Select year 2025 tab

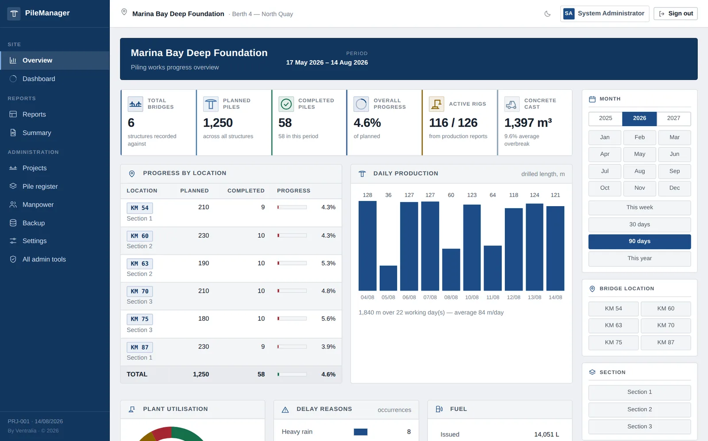(605, 119)
